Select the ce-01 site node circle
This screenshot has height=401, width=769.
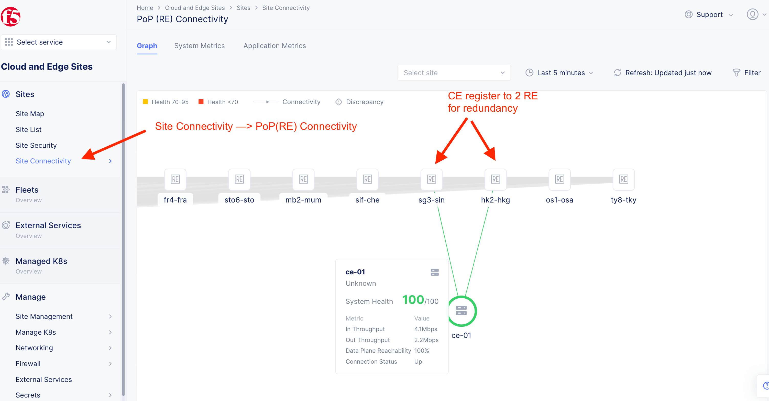[x=461, y=311]
